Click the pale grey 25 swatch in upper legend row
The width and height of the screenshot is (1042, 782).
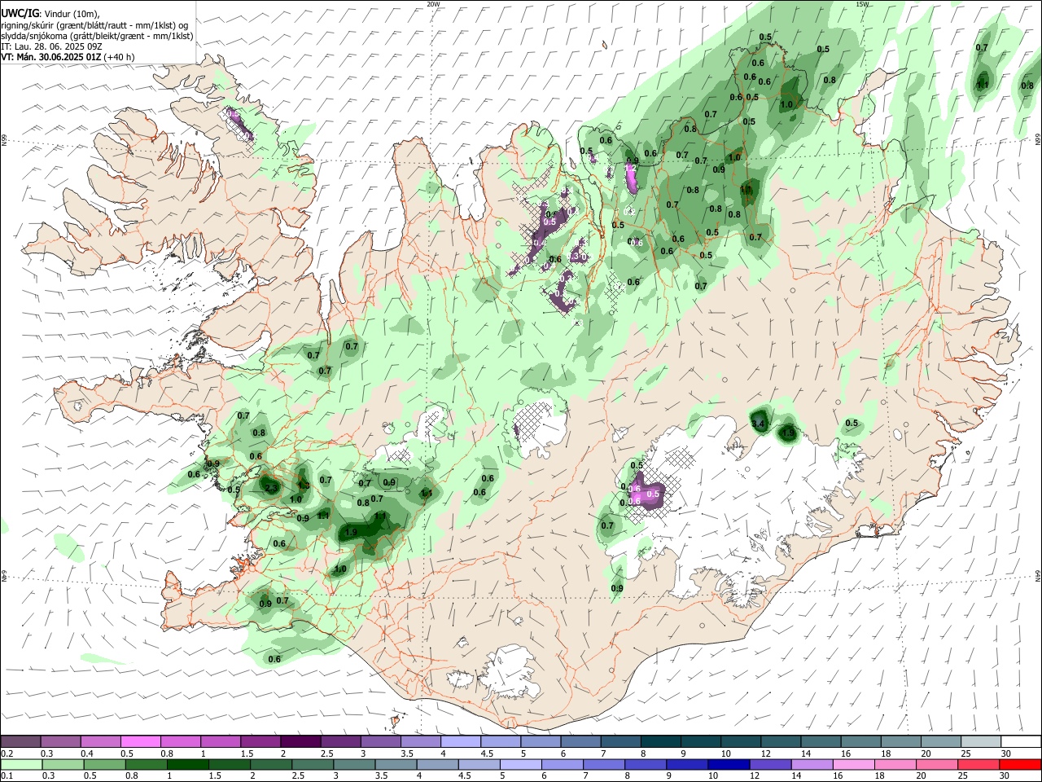click(x=980, y=741)
